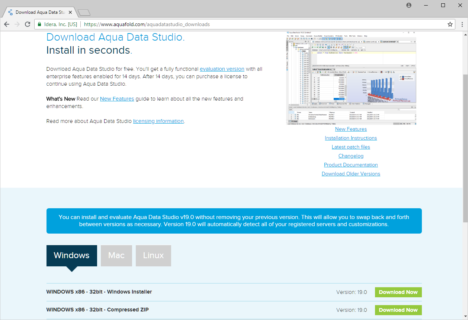The image size is (468, 320).
Task: Open Product Documentation link
Action: [351, 165]
